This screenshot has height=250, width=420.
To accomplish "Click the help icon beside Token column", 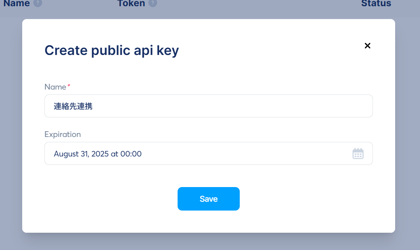I will pos(153,4).
